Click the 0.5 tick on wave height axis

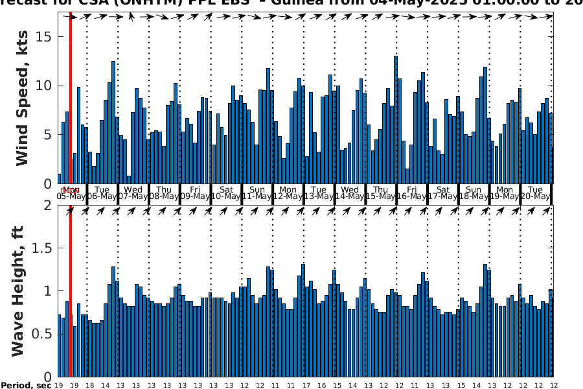[41, 334]
